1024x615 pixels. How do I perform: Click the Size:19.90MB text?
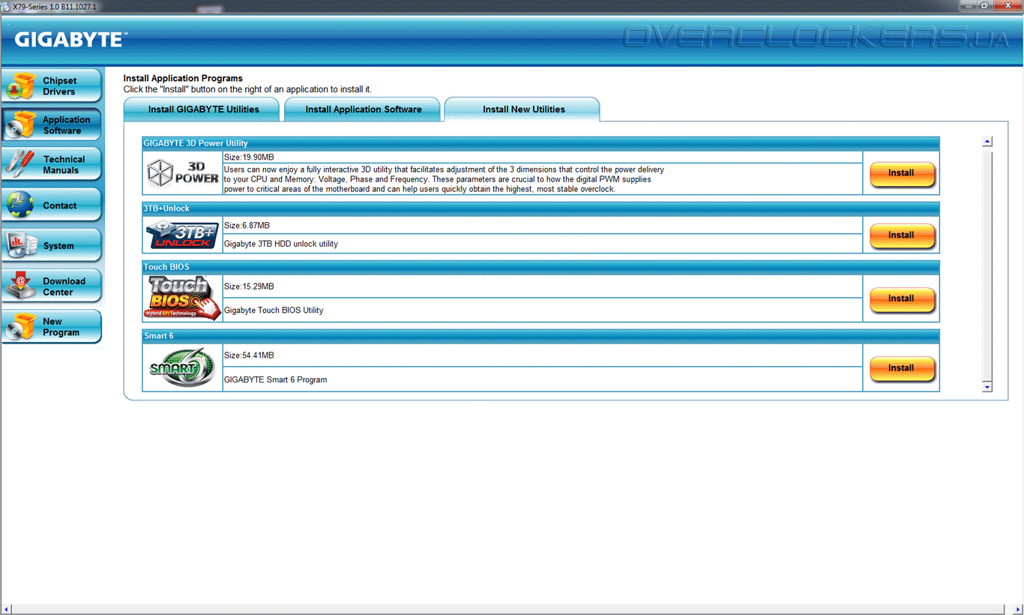pyautogui.click(x=249, y=157)
